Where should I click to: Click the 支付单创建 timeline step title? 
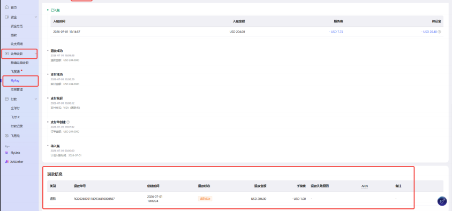pyautogui.click(x=58, y=122)
